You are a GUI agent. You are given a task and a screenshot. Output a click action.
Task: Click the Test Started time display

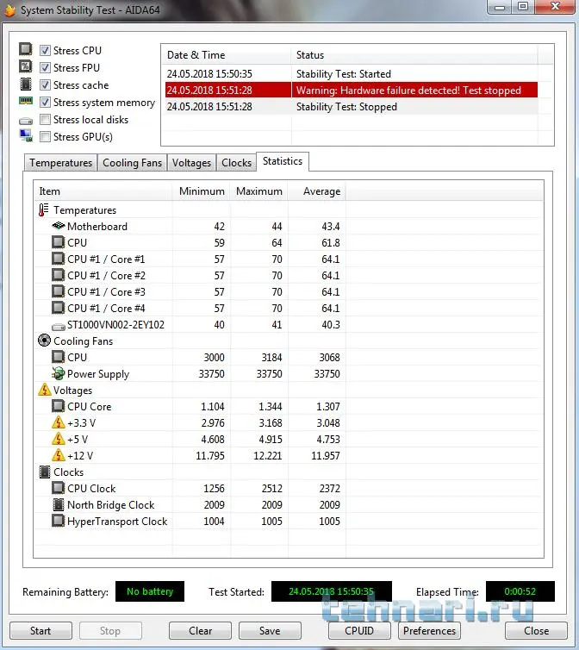331,591
